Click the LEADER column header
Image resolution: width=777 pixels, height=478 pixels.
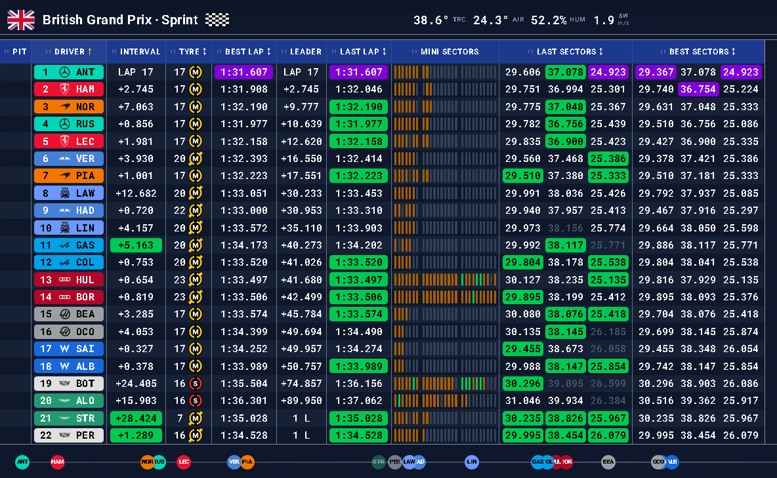tap(301, 52)
